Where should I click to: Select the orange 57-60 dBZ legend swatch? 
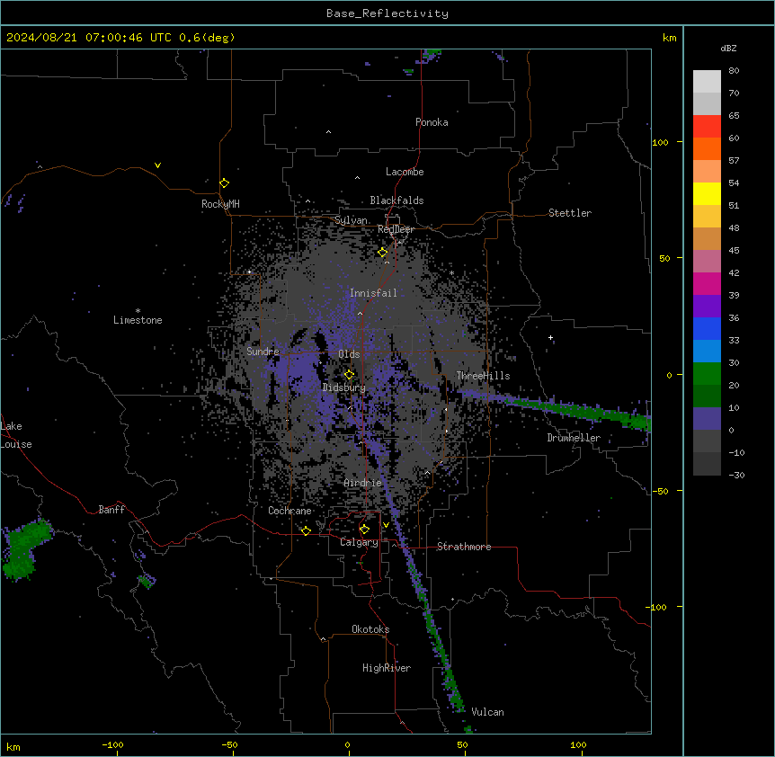click(707, 148)
